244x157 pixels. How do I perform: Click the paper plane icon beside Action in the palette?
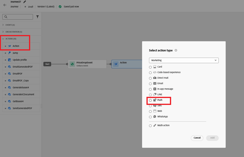(9, 46)
